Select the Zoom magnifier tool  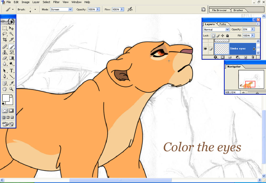11,89
